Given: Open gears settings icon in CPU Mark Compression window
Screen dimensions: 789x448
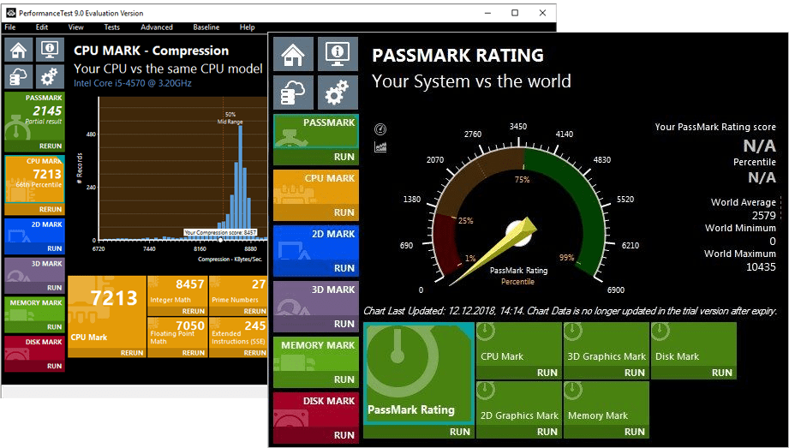Looking at the screenshot, I should click(50, 77).
